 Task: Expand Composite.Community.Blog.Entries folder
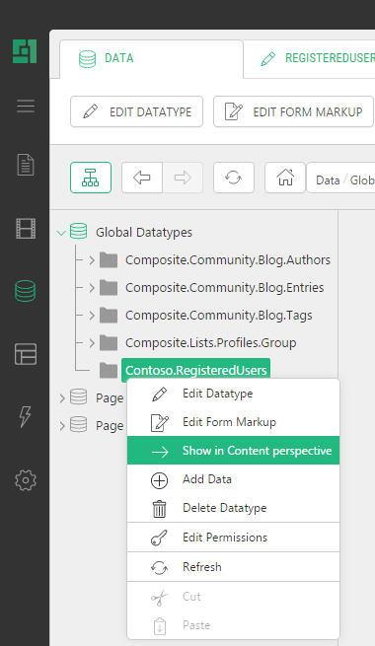pos(92,288)
